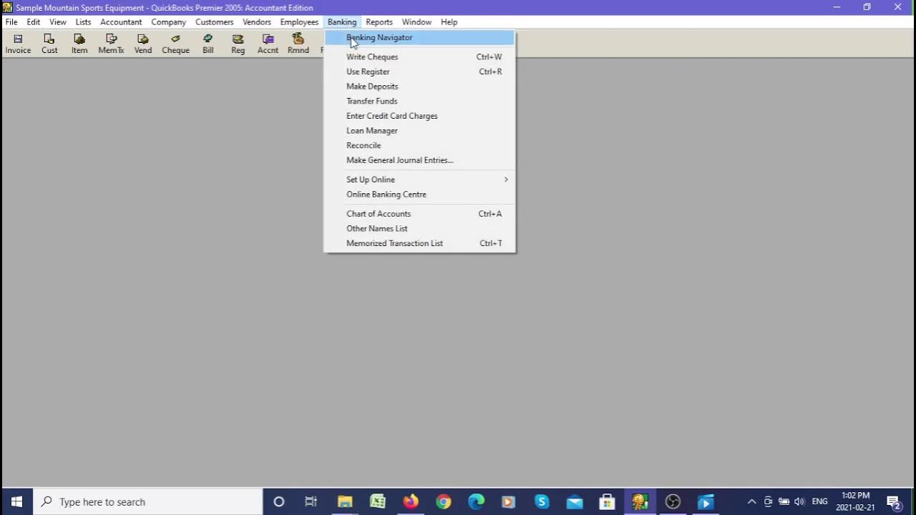Click the Cheque toolbar icon
The height and width of the screenshot is (515, 916).
[175, 44]
